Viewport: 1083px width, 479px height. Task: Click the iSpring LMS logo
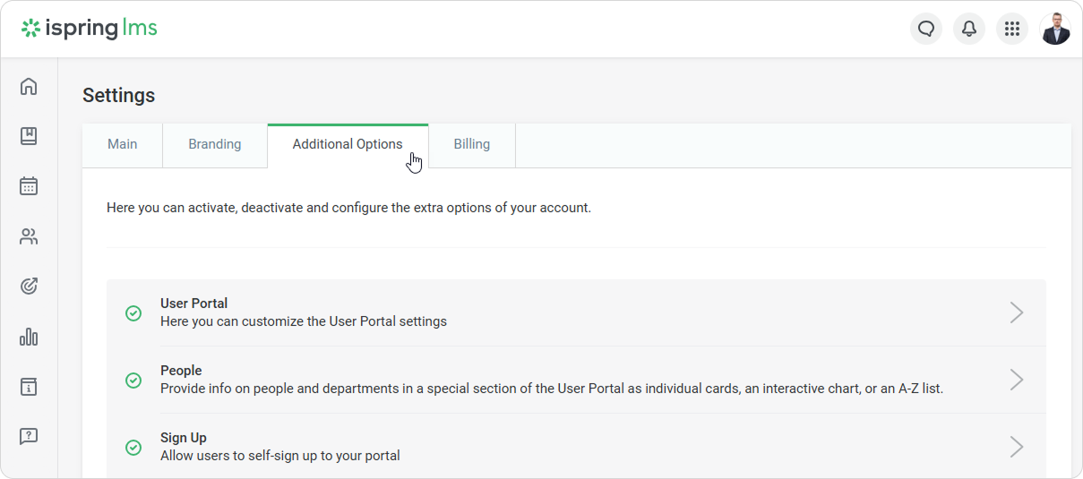pos(90,29)
